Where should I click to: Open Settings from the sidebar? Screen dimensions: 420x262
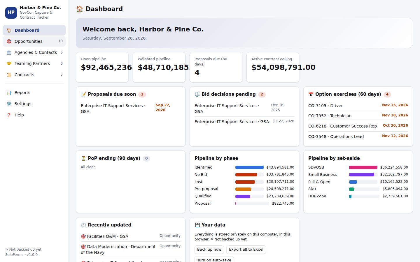(x=34, y=104)
